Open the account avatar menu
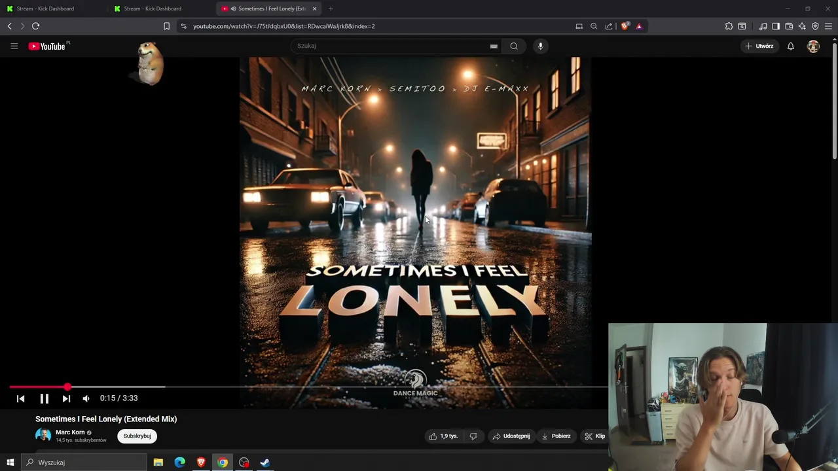 (813, 46)
